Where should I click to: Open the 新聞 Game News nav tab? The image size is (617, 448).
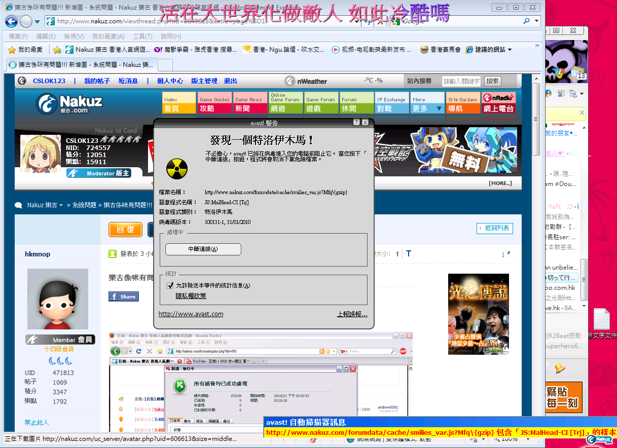pyautogui.click(x=250, y=103)
